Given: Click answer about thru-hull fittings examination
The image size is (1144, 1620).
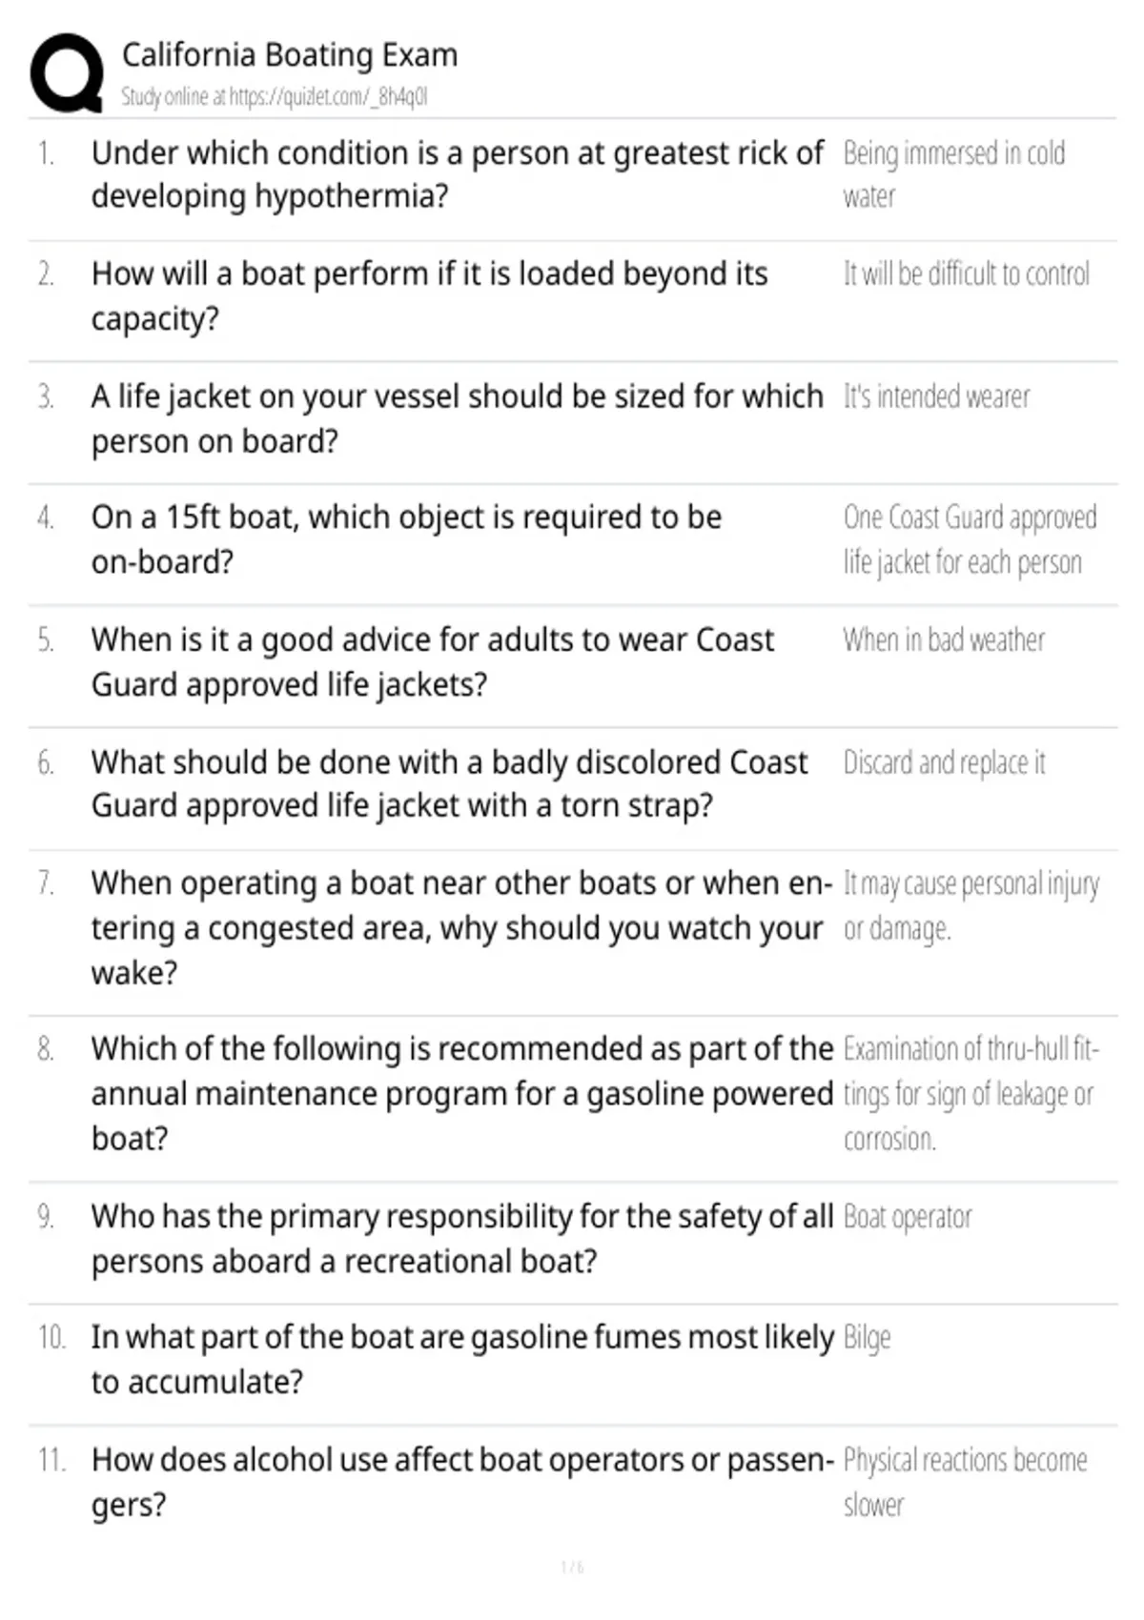Looking at the screenshot, I should [971, 1094].
